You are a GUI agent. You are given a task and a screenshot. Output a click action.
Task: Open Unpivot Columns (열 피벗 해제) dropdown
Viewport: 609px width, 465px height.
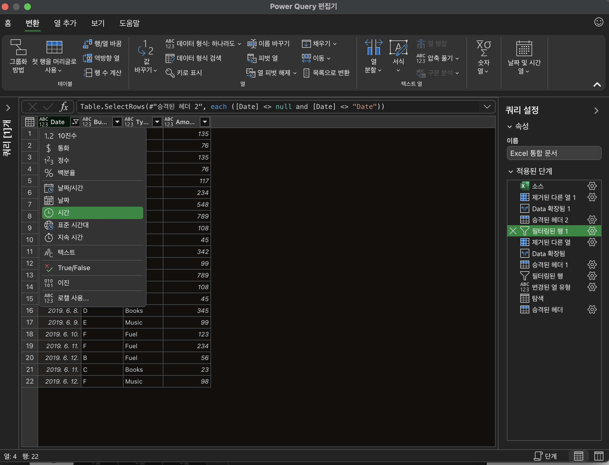point(271,73)
